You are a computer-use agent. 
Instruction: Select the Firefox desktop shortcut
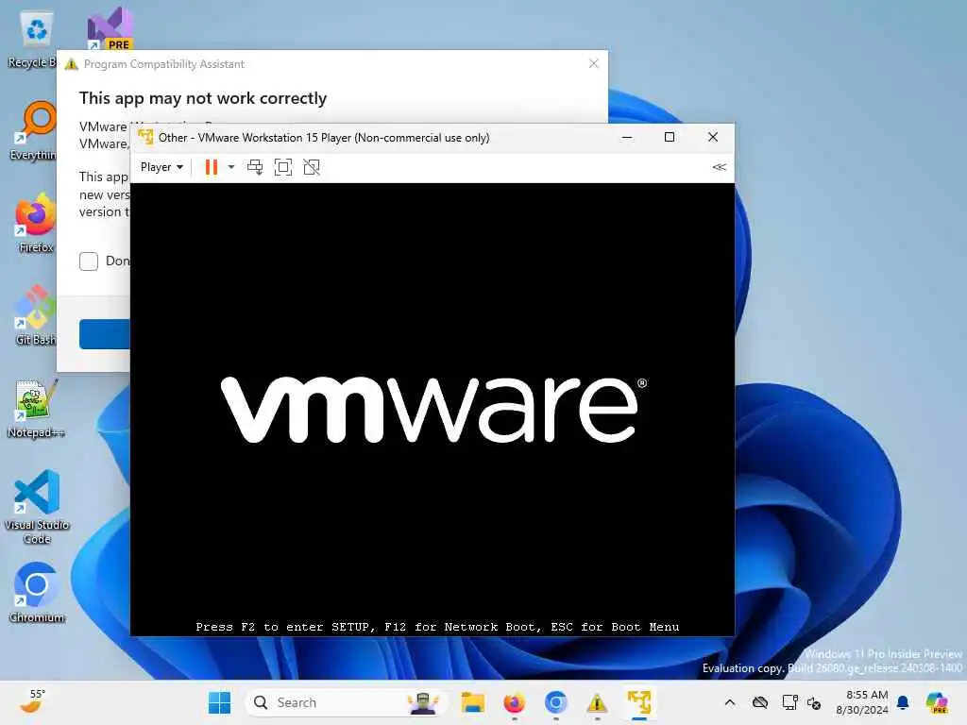click(x=36, y=223)
